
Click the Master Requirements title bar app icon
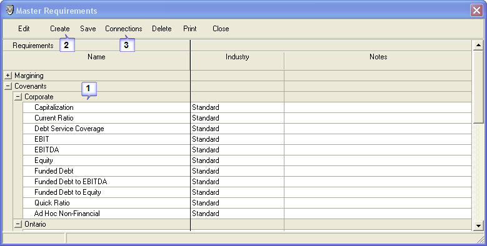(10, 10)
